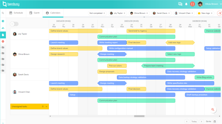Screen dimensions: 222x124
Task: Open the A folder in sidebar
Action: (x=3, y=53)
